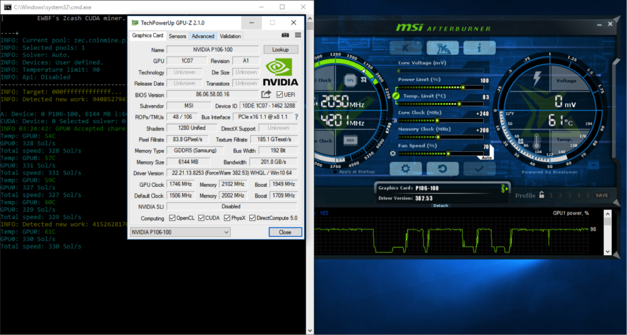The width and height of the screenshot is (627, 335).
Task: Click curve editor icon beside Core Clock slider
Action: click(395, 120)
